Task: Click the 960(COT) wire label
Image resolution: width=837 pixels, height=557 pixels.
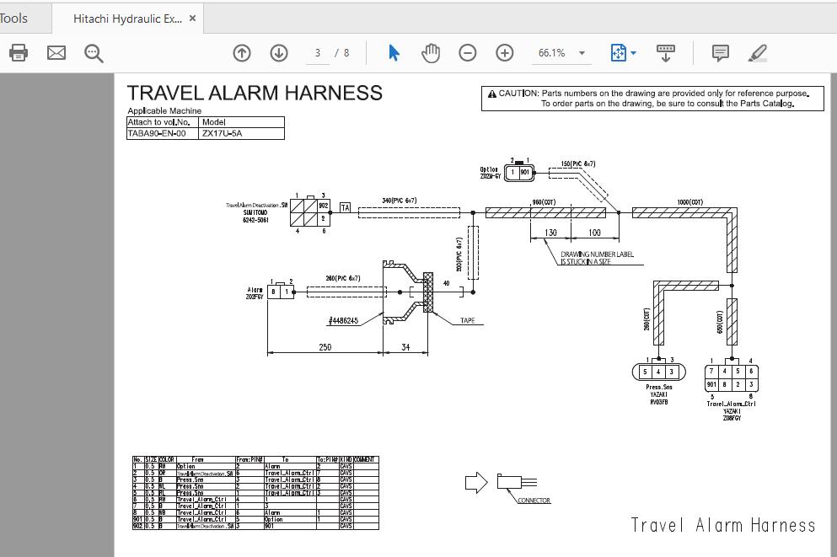Action: click(x=544, y=202)
